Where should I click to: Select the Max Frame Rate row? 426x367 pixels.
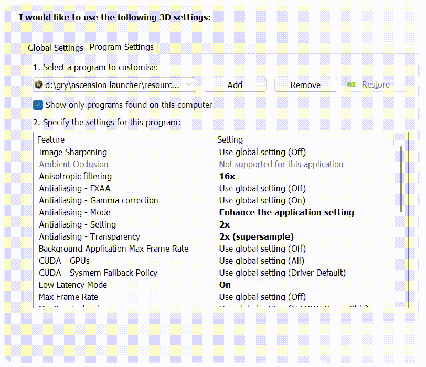coord(68,297)
